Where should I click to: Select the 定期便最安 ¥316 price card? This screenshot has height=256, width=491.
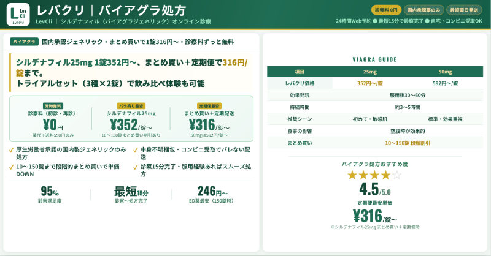[x=209, y=120]
